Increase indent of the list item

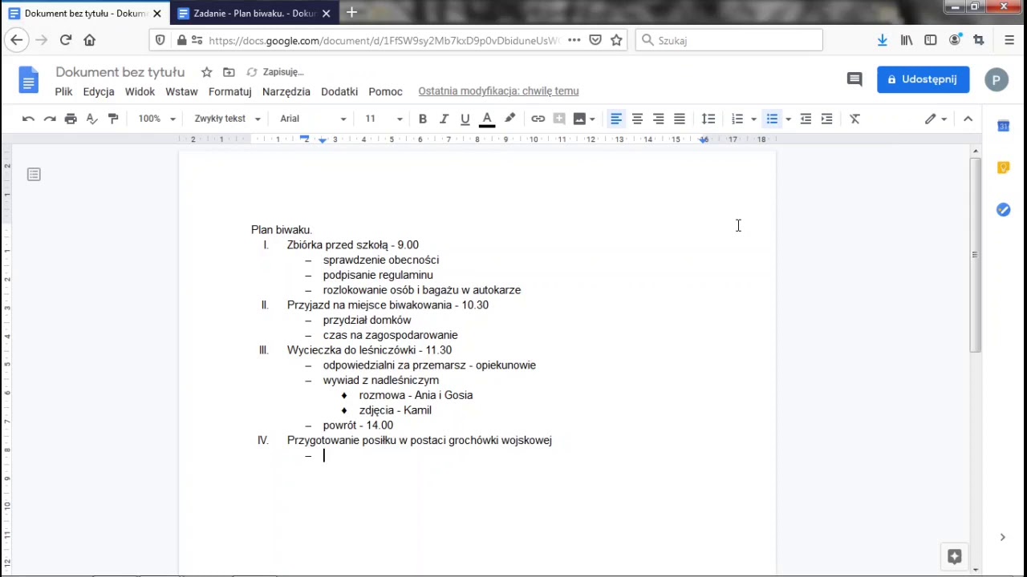coord(826,119)
